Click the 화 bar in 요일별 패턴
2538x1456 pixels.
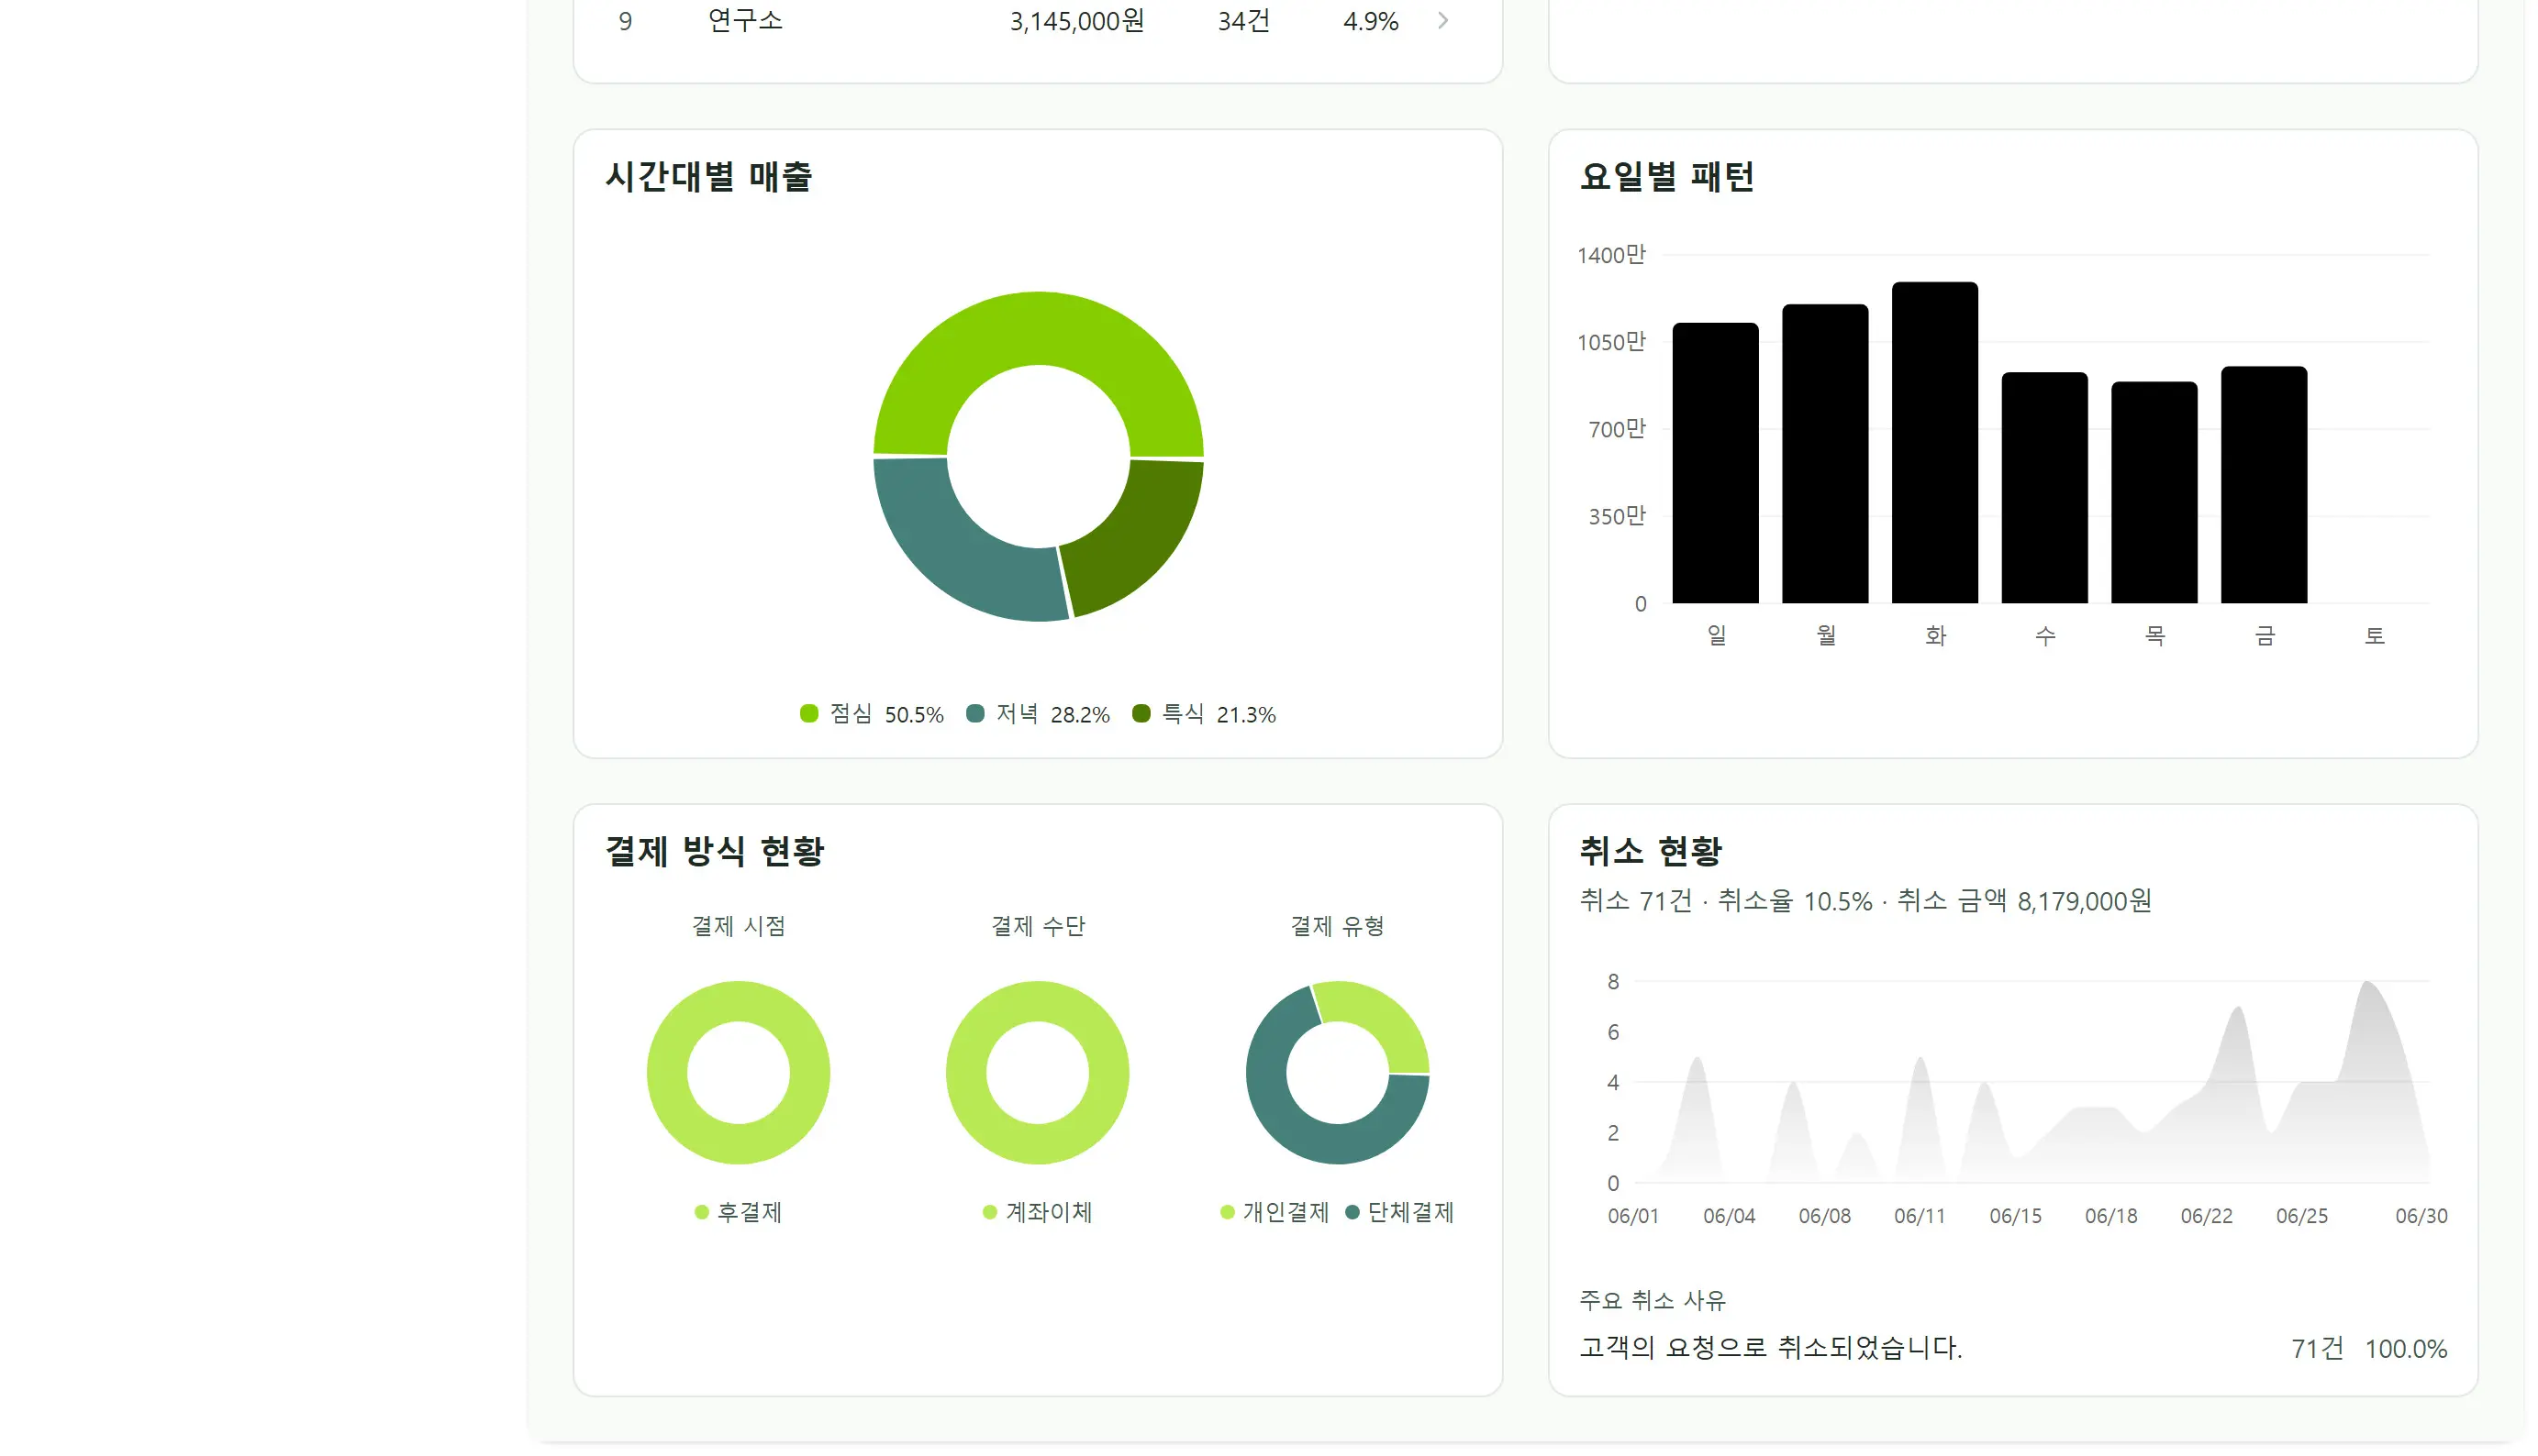click(1934, 443)
